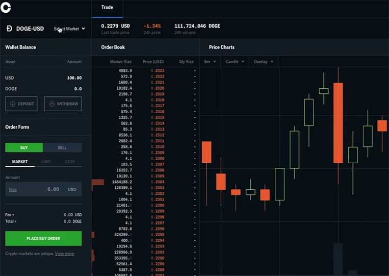Click the Fee value 0.00 USD
389x276 pixels.
click(72, 215)
